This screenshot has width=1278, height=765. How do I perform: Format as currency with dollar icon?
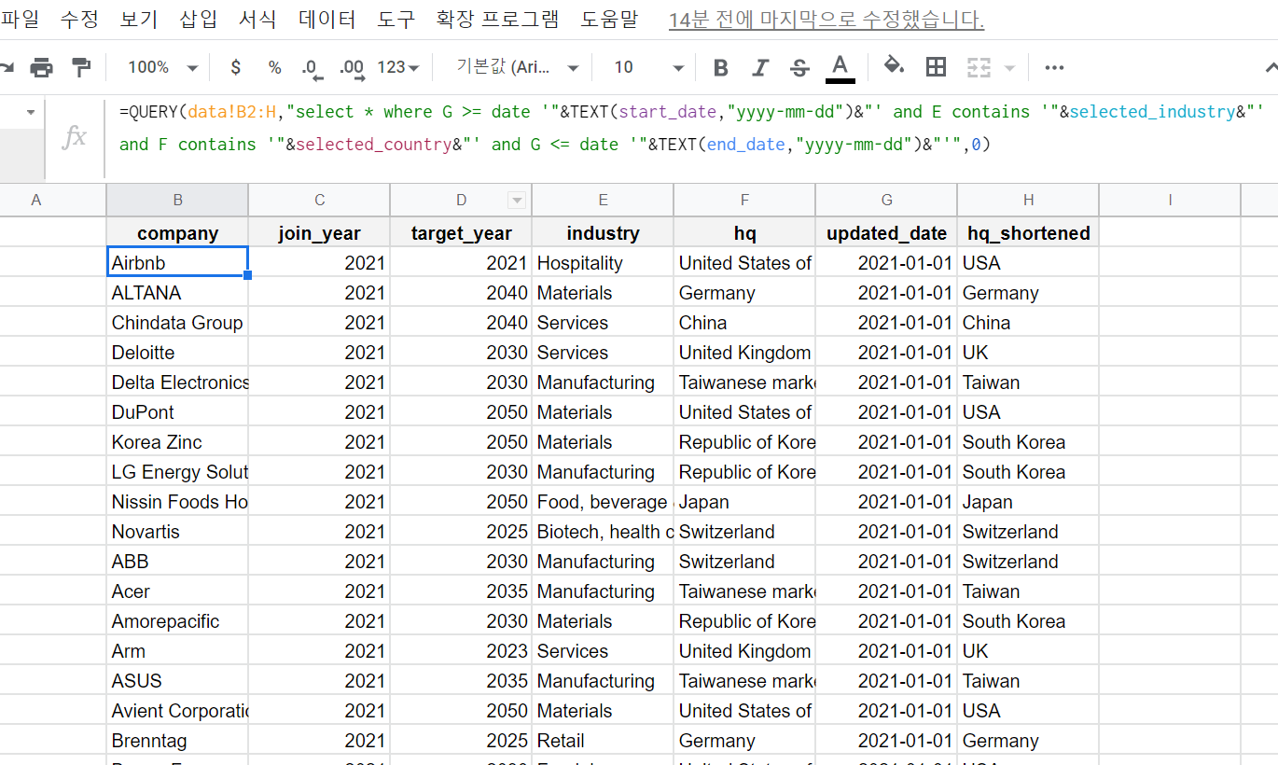235,67
